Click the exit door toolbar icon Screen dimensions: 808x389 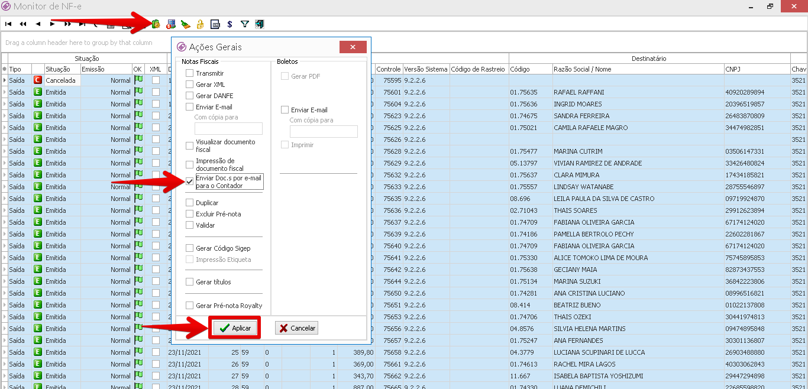(259, 24)
